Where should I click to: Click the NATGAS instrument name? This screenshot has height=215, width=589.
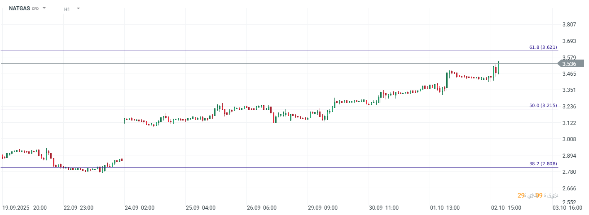coord(19,8)
